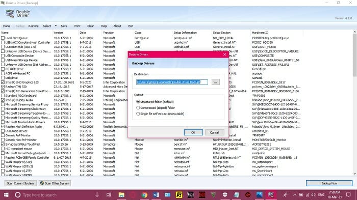Uncheck Intel(R) Display Audio checkbox
The width and height of the screenshot is (357, 200).
[3, 100]
